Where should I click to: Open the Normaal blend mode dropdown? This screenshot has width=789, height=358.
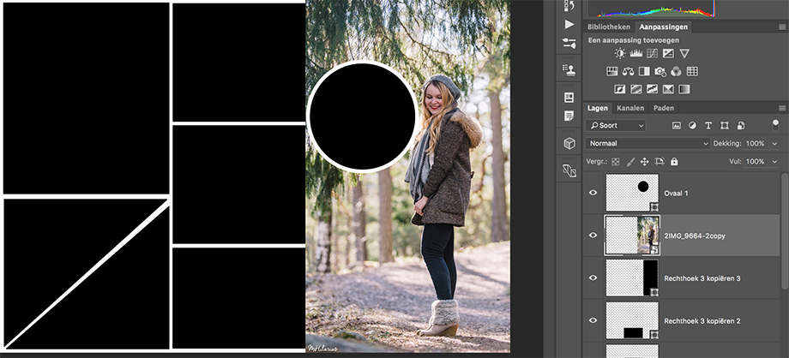click(647, 143)
